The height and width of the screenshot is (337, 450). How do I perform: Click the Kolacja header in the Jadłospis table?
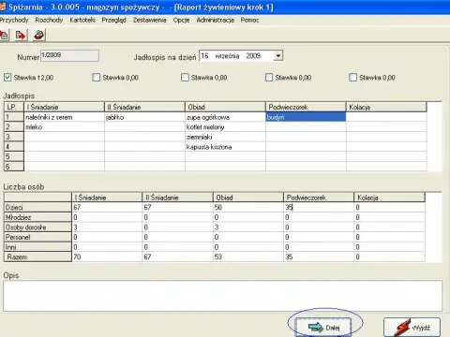[386, 107]
